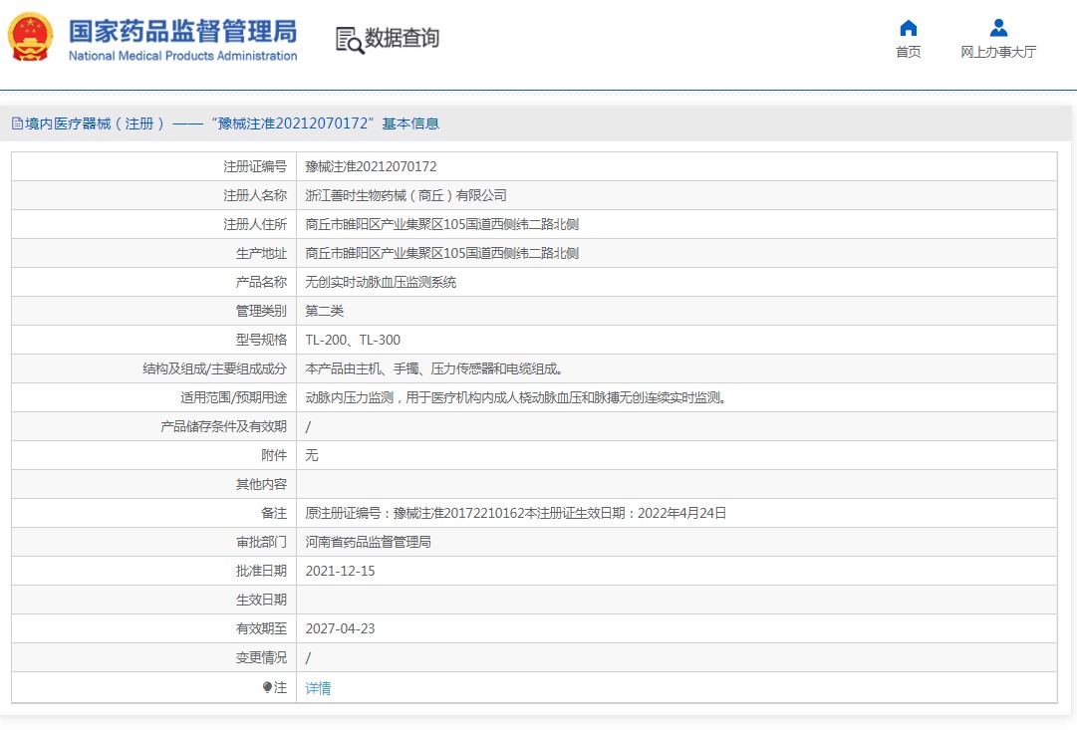
Task: Click the 变更情况 label cell
Action: [x=153, y=657]
